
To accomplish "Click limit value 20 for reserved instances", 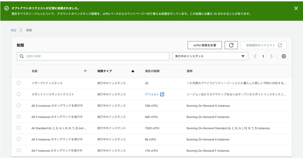I will [x=147, y=83].
